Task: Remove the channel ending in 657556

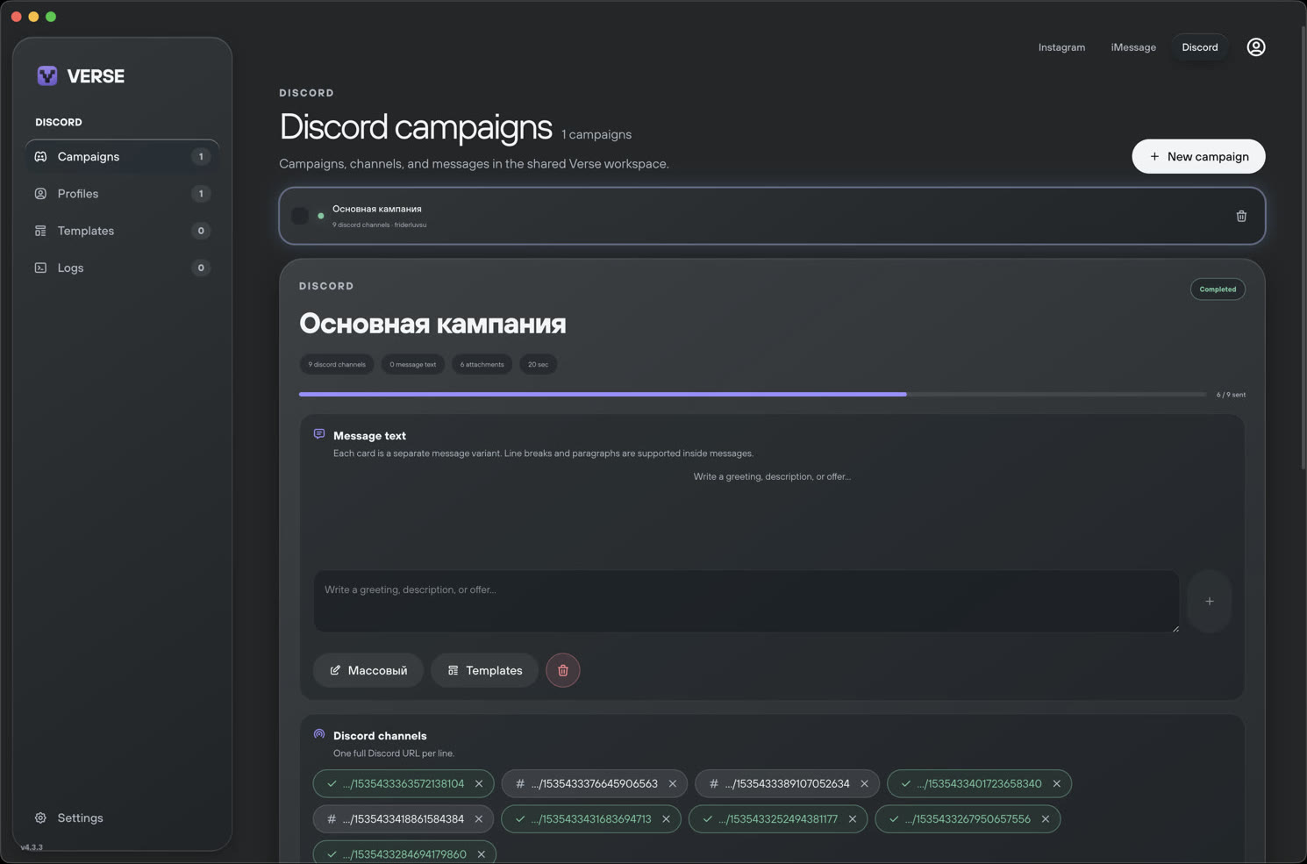Action: coord(1046,819)
